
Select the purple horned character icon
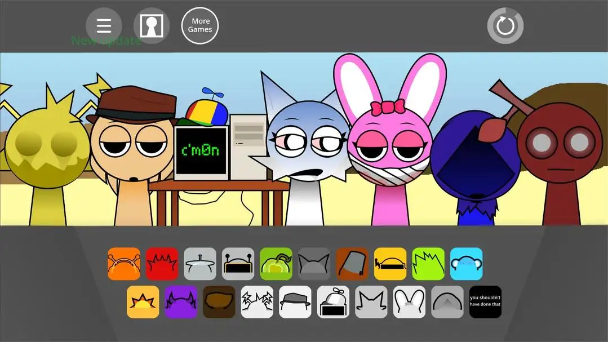tap(181, 302)
